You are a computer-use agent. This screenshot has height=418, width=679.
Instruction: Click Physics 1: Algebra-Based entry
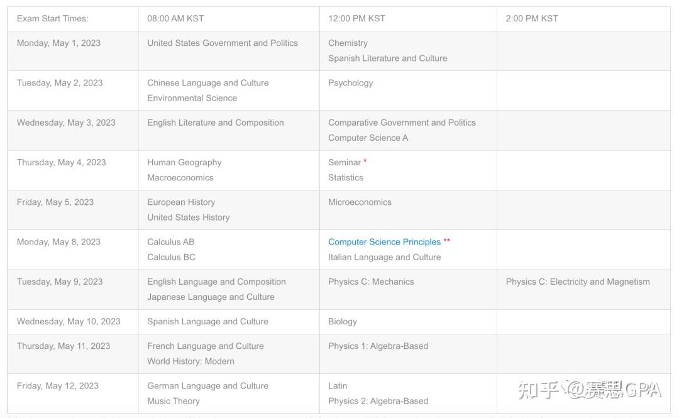[378, 346]
